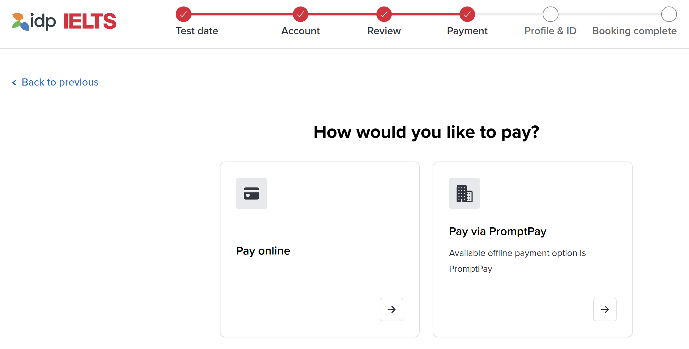Choose the Pay online option title
The width and height of the screenshot is (689, 349).
click(x=263, y=251)
